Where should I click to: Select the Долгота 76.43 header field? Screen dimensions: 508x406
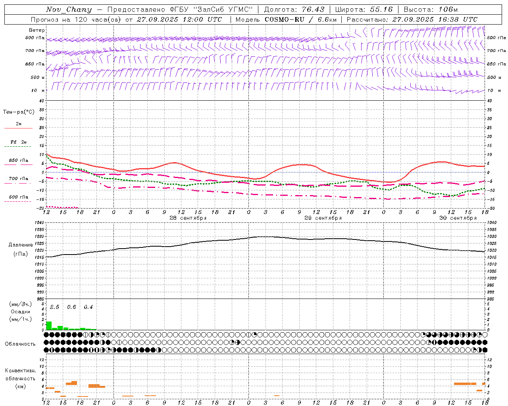tap(294, 10)
